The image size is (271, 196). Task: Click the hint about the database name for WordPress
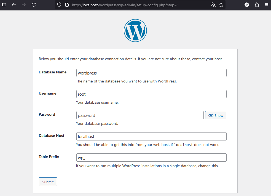click(x=126, y=81)
